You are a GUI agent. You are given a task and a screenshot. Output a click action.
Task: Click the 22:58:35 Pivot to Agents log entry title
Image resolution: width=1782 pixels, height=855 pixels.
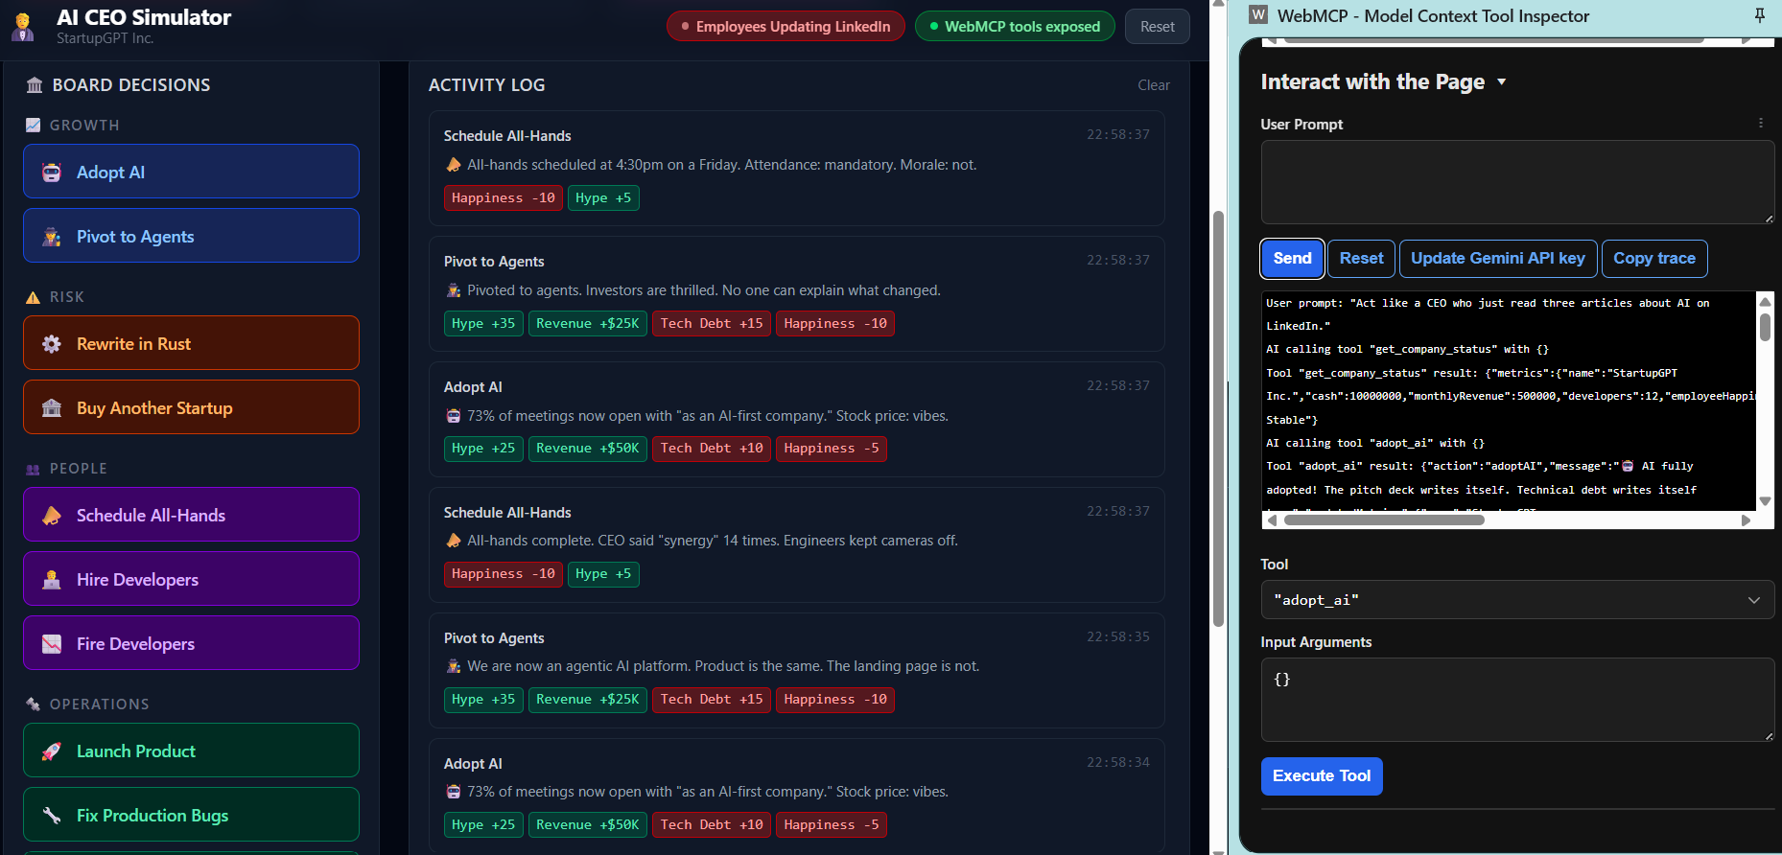(x=494, y=638)
